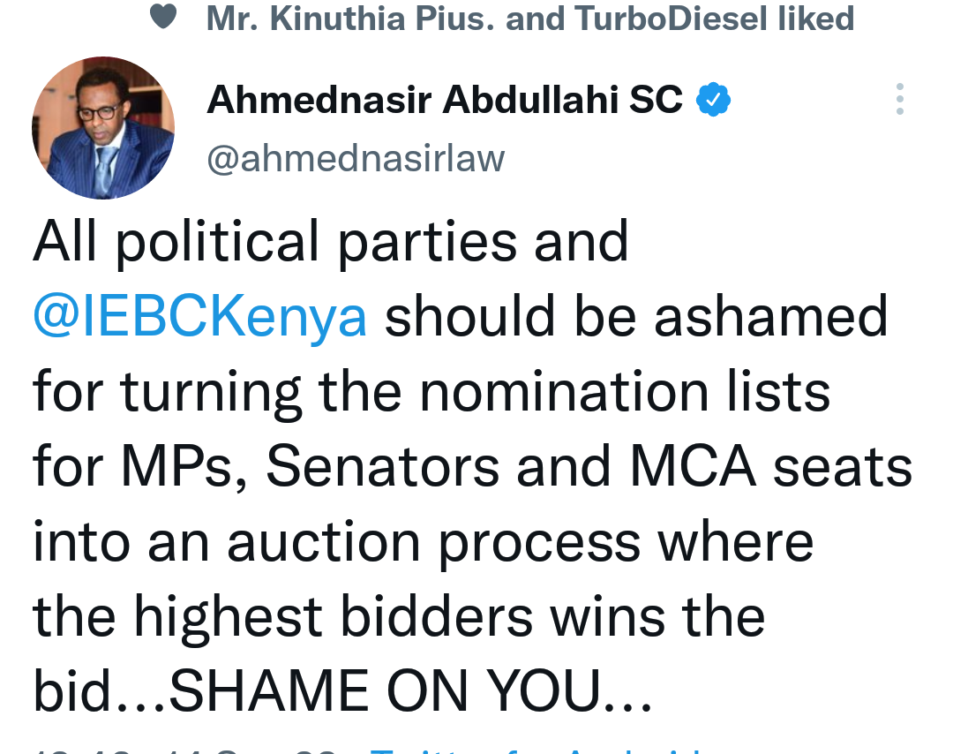Tap the line mentioning MPs, Senators and MCA

coord(473,467)
